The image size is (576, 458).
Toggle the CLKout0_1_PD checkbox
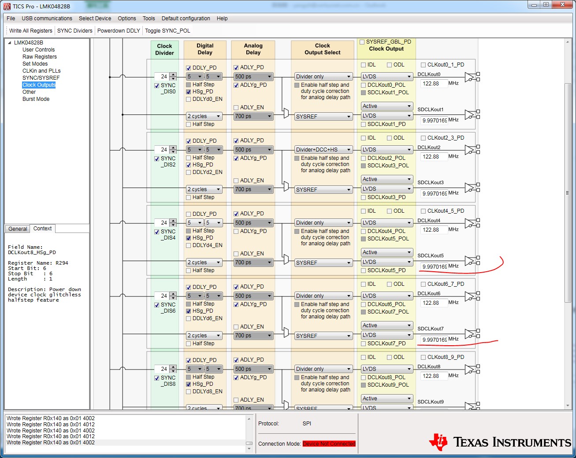(x=423, y=65)
